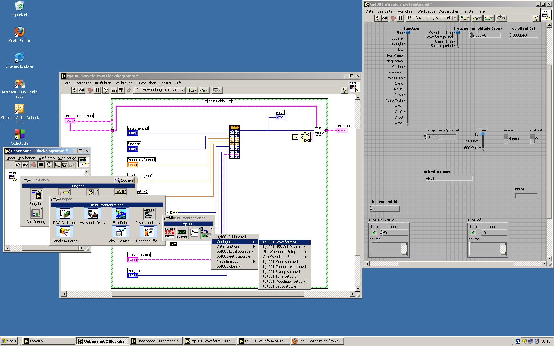
Task: Click the function selector slider at Sine
Action: coord(408,33)
